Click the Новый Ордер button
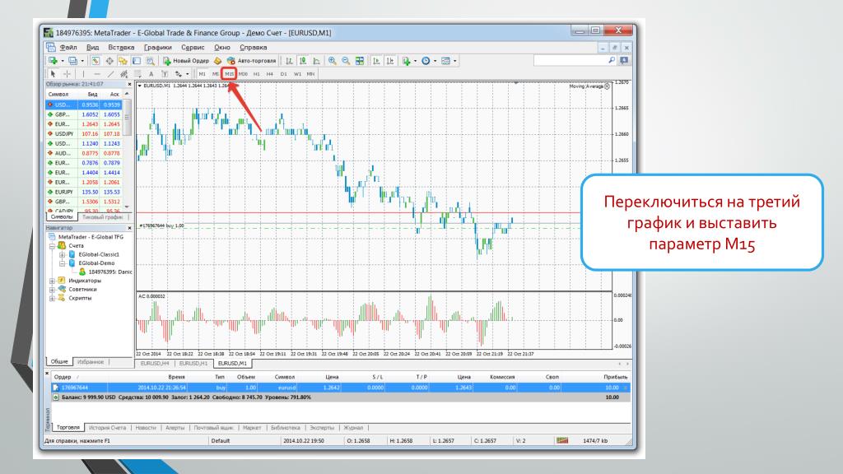The height and width of the screenshot is (474, 843). pos(186,61)
